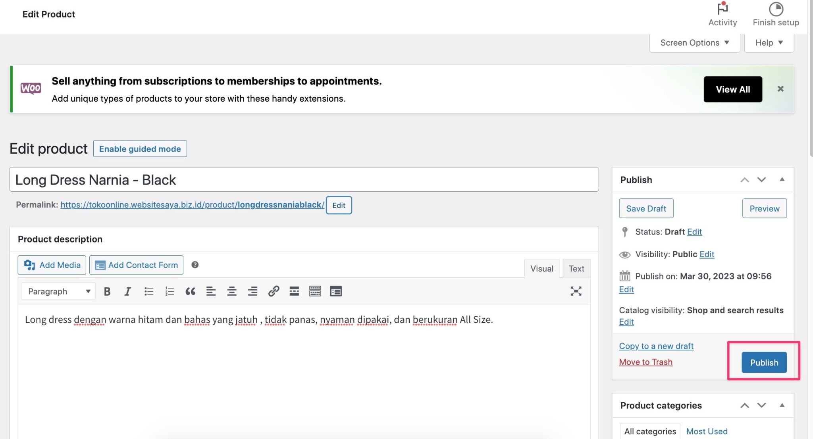Viewport: 813px width, 439px height.
Task: Toggle bold formatting in the editor
Action: click(107, 291)
